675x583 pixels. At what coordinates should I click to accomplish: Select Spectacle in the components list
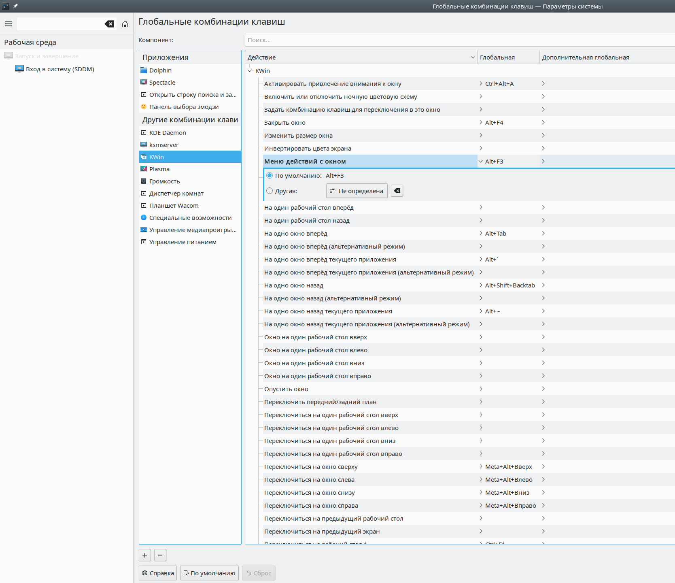190,82
